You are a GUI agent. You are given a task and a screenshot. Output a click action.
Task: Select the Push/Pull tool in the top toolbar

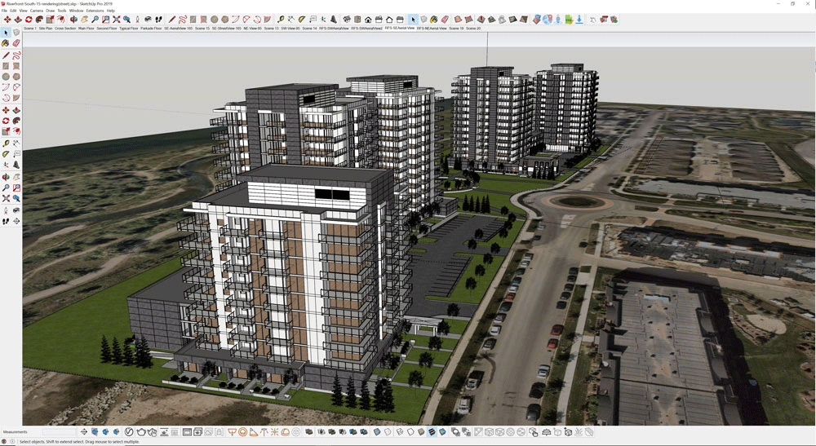[18, 20]
